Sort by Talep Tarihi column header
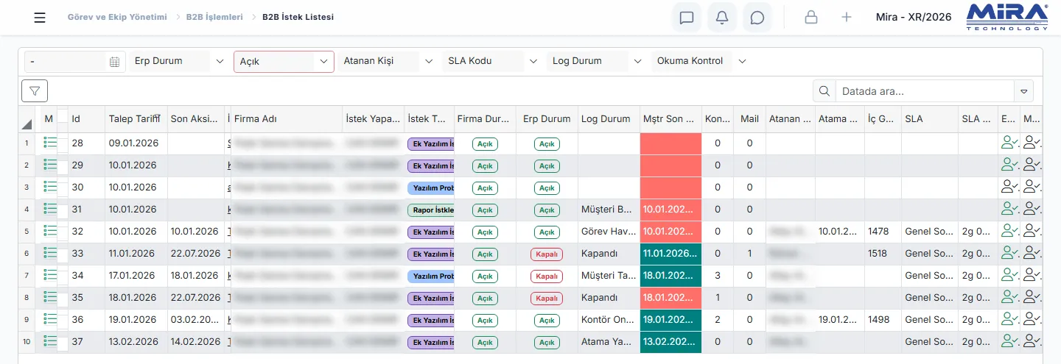Image resolution: width=1061 pixels, height=364 pixels. pyautogui.click(x=136, y=119)
